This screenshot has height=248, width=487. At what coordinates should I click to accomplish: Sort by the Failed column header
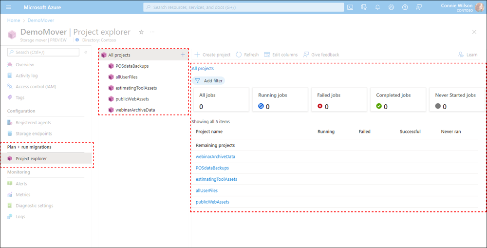coord(365,132)
